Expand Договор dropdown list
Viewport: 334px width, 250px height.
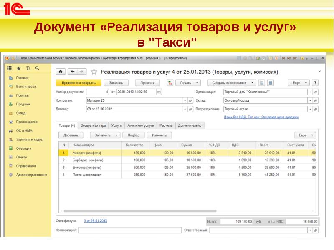(185, 109)
